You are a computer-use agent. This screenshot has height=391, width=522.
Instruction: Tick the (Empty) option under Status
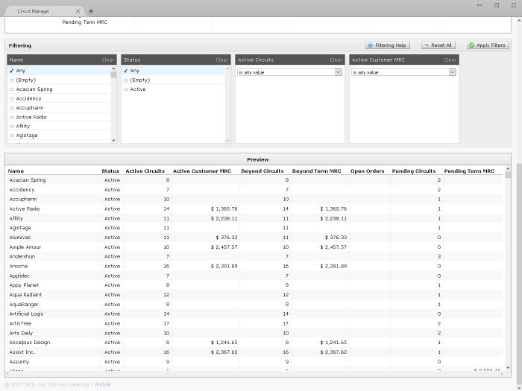coord(126,80)
